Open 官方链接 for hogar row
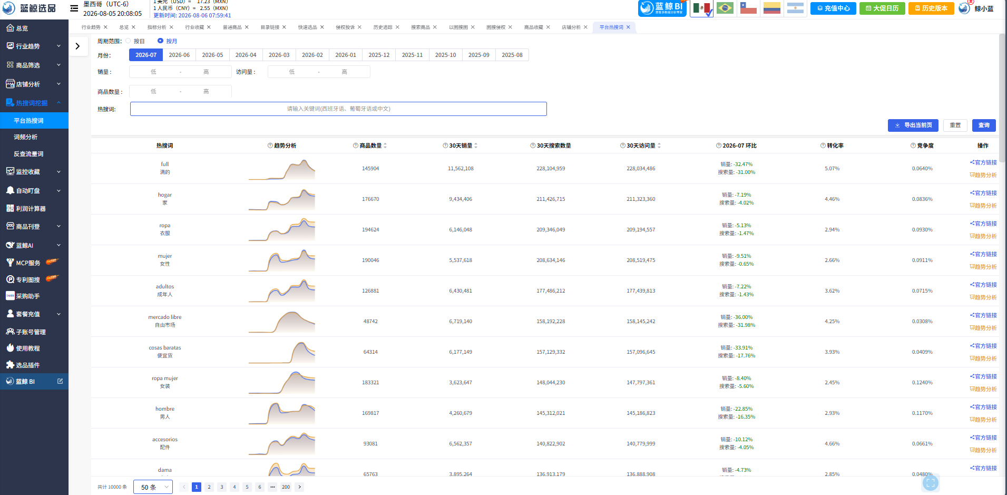Screen dimensions: 1007x495 [x=983, y=193]
